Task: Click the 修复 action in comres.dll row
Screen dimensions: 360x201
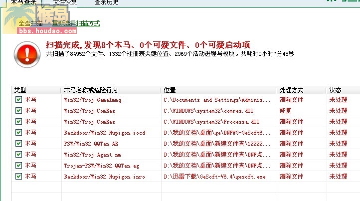Action: click(285, 111)
